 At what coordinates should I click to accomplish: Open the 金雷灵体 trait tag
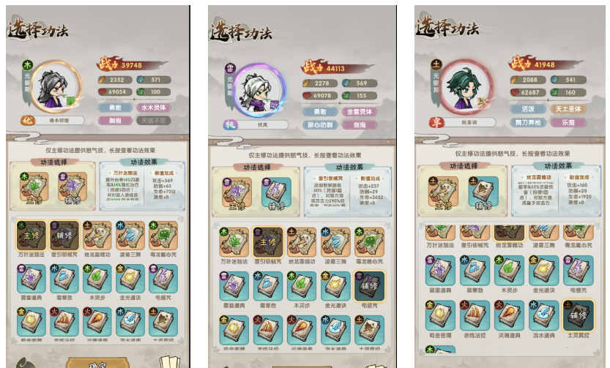point(360,112)
